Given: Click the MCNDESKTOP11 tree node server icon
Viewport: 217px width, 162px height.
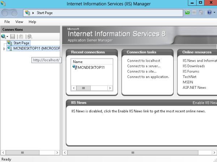Looking at the screenshot, I should tap(9, 48).
